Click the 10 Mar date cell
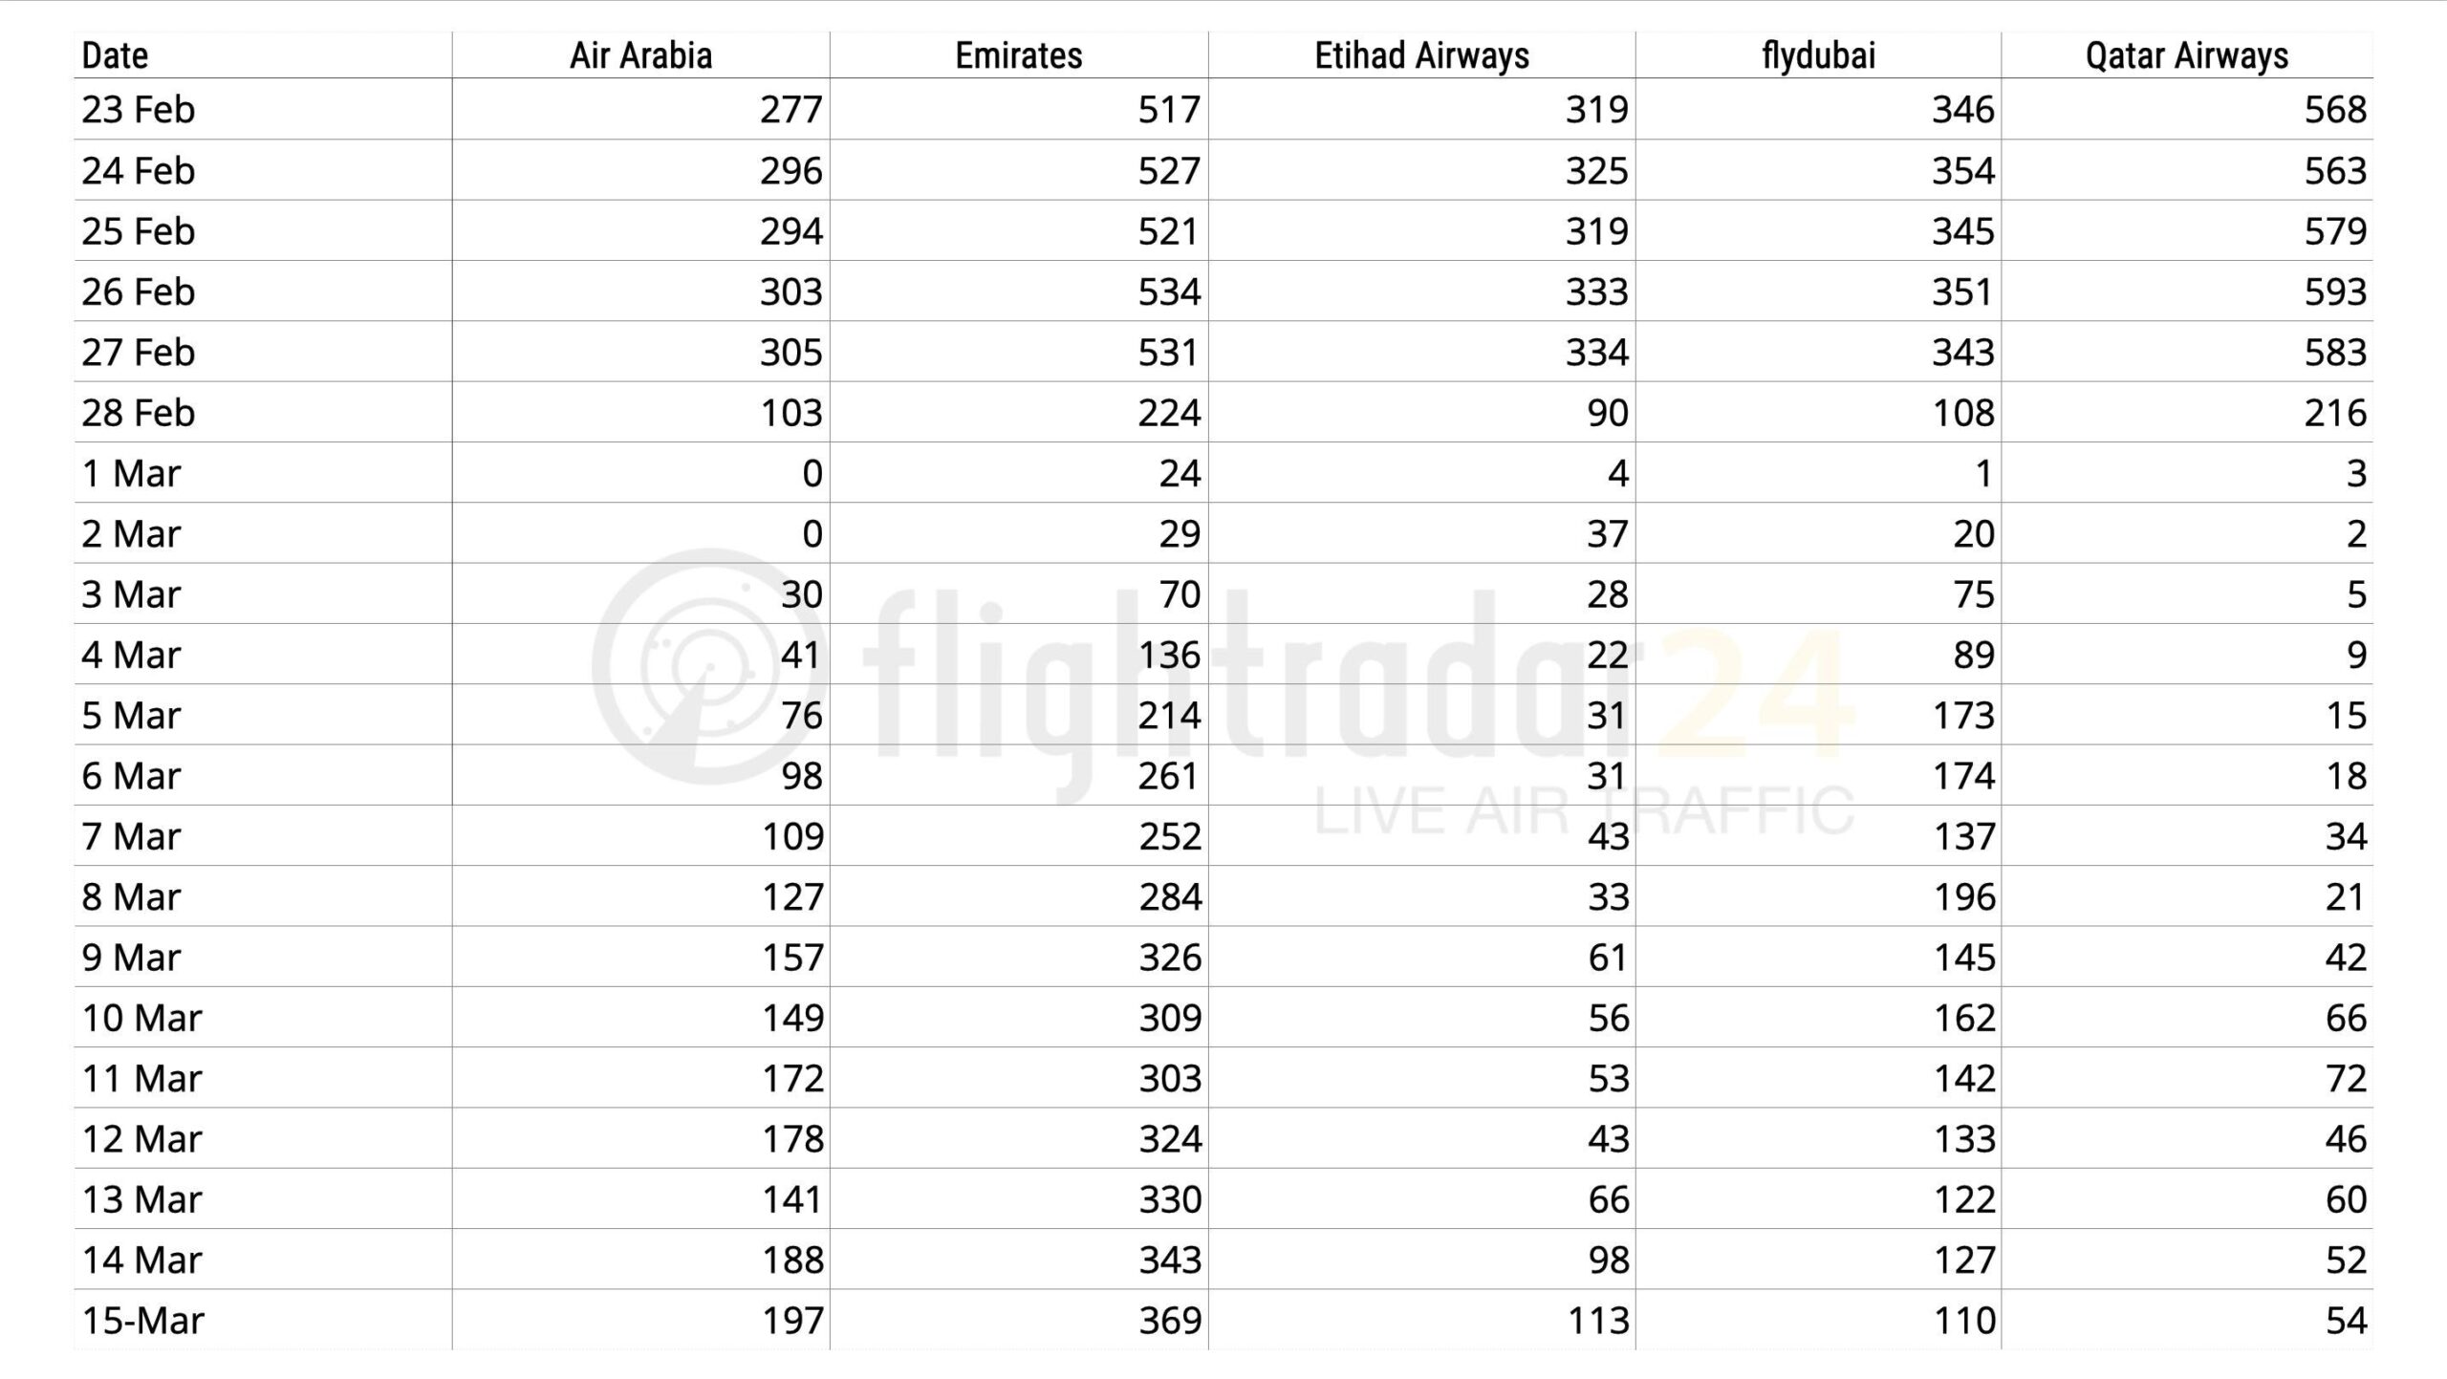Screen dimensions: 2447x1379 tap(141, 1018)
